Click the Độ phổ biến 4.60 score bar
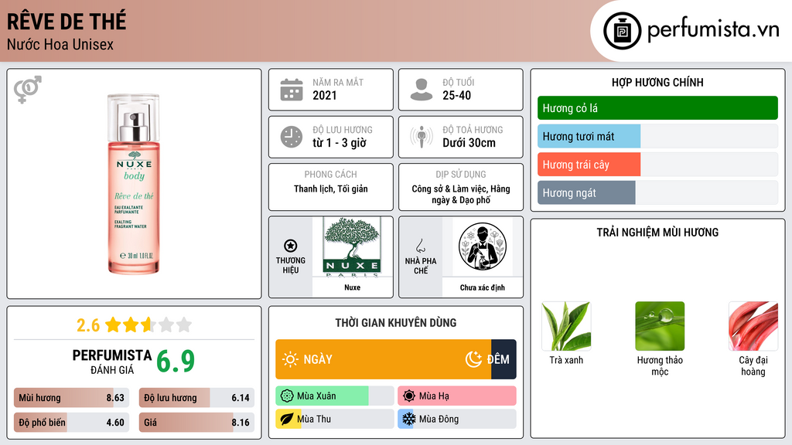Screen dimensions: 792x445 (72, 423)
